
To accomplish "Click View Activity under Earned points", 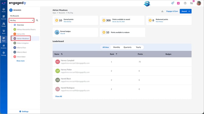I will 67,22.
